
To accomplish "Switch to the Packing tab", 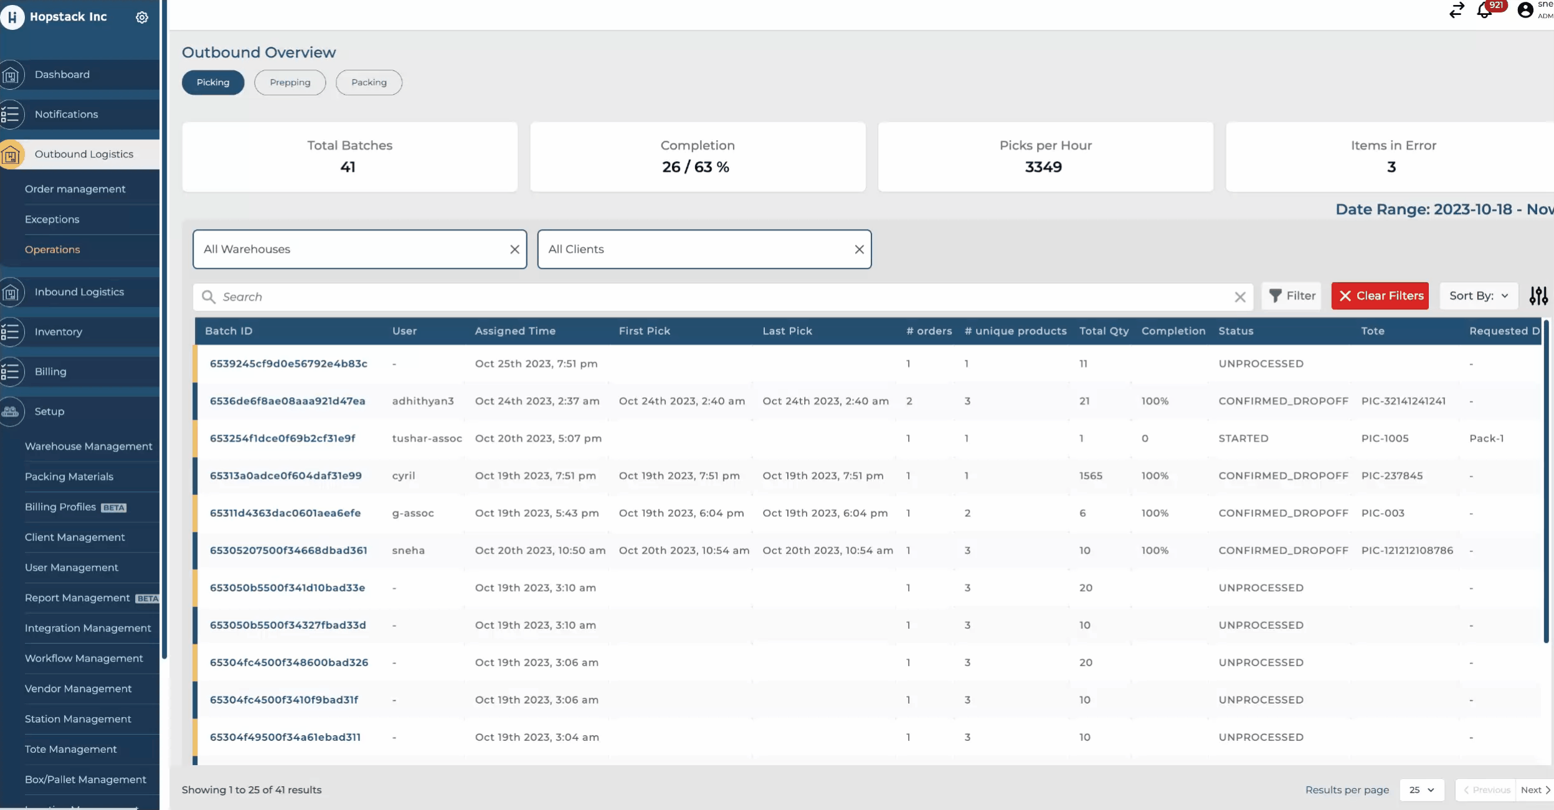I will pyautogui.click(x=369, y=83).
